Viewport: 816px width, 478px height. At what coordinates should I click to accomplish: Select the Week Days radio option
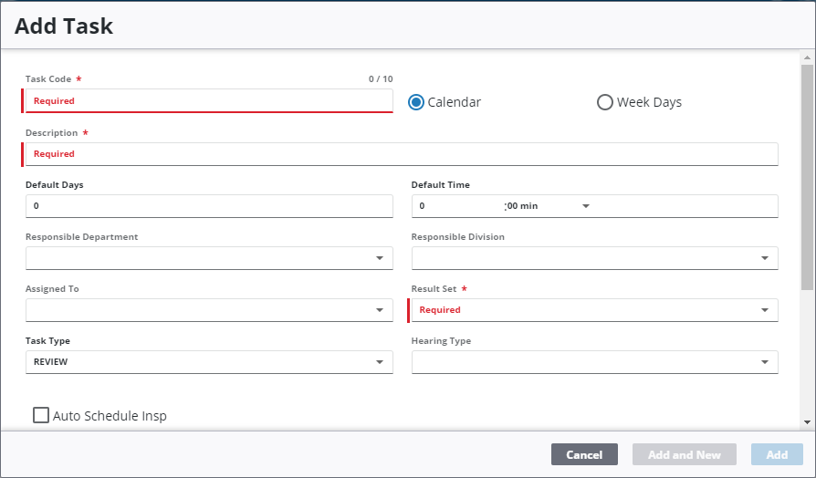[x=604, y=102]
